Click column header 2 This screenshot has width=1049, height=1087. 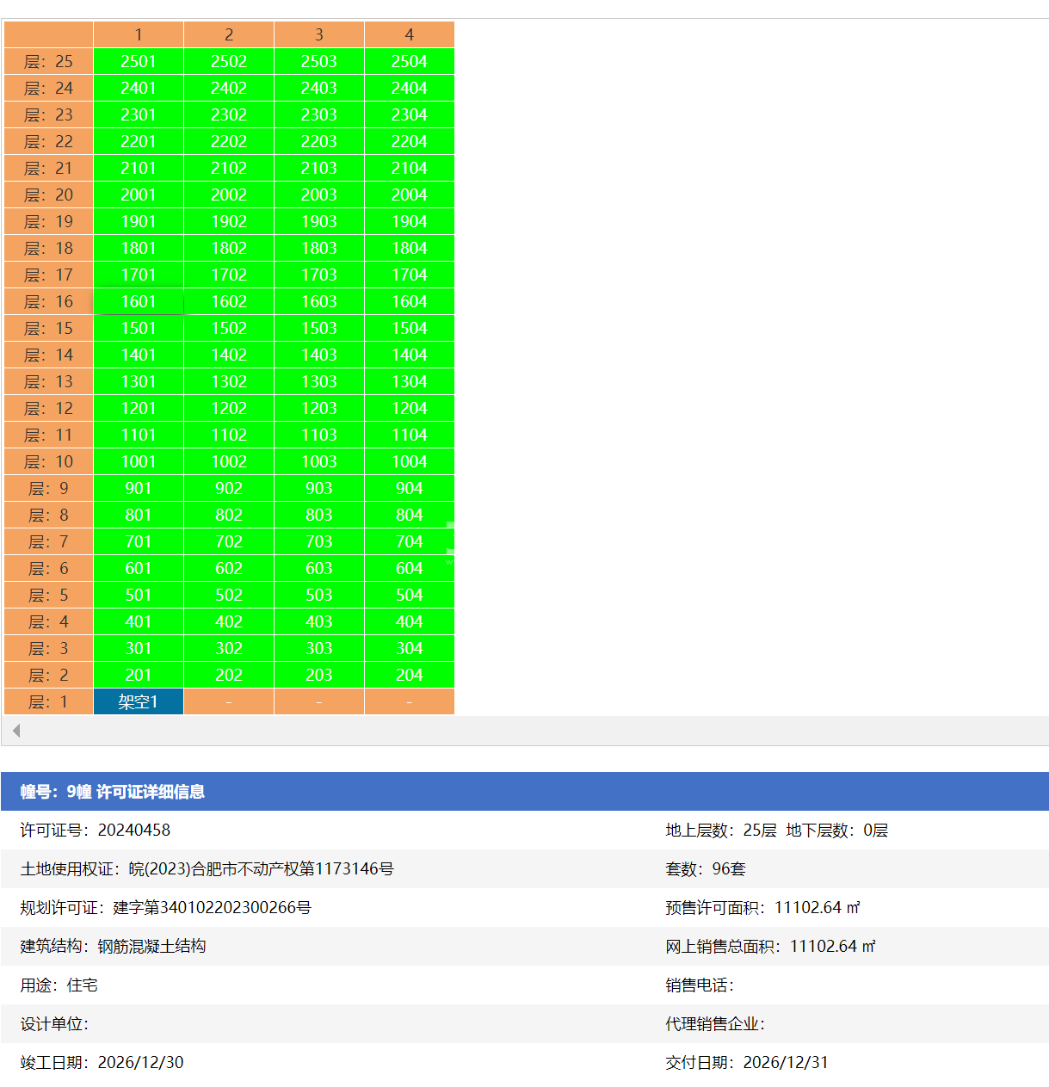(229, 34)
